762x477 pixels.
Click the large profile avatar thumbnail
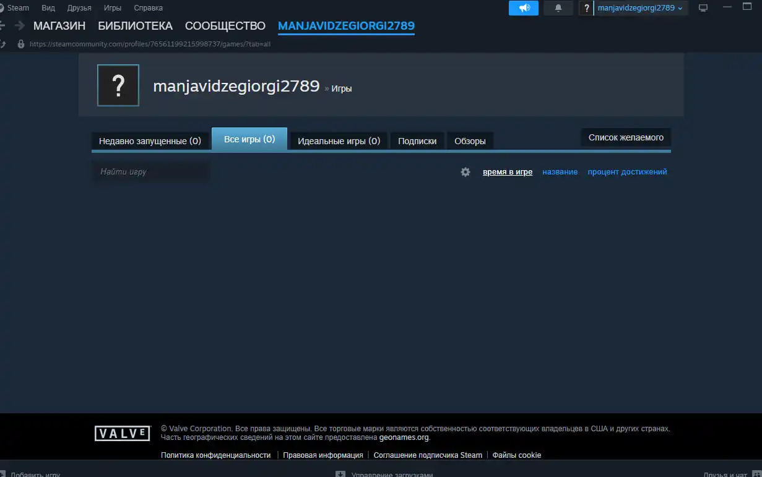coord(118,85)
